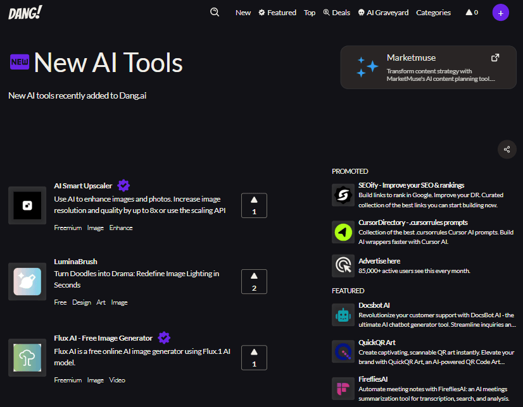Upvote the LuminaBrush tool

(x=254, y=282)
